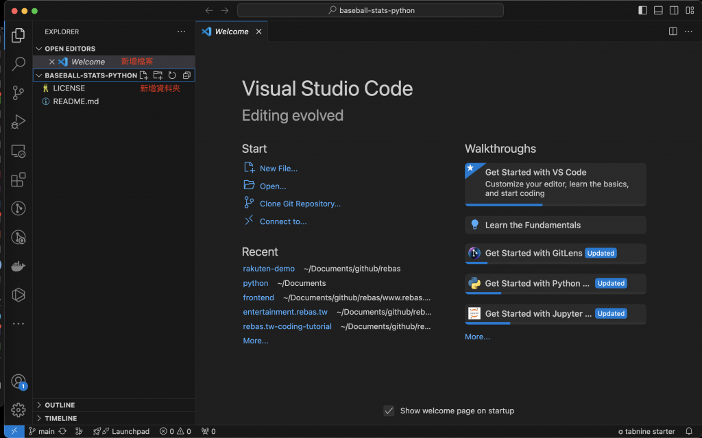702x438 pixels.
Task: Toggle the bottom panel layout button
Action: click(658, 10)
